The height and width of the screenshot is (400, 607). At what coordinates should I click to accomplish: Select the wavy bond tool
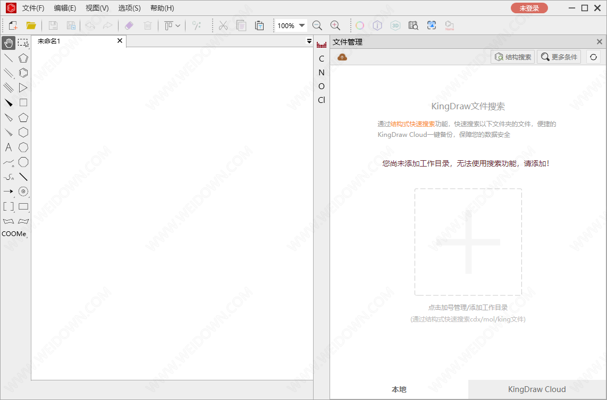point(9,177)
